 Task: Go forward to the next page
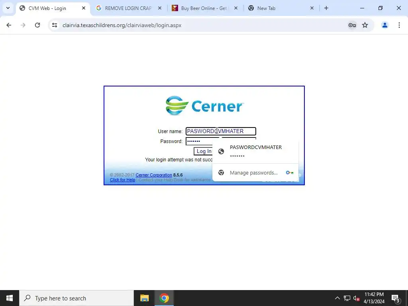coord(23,25)
